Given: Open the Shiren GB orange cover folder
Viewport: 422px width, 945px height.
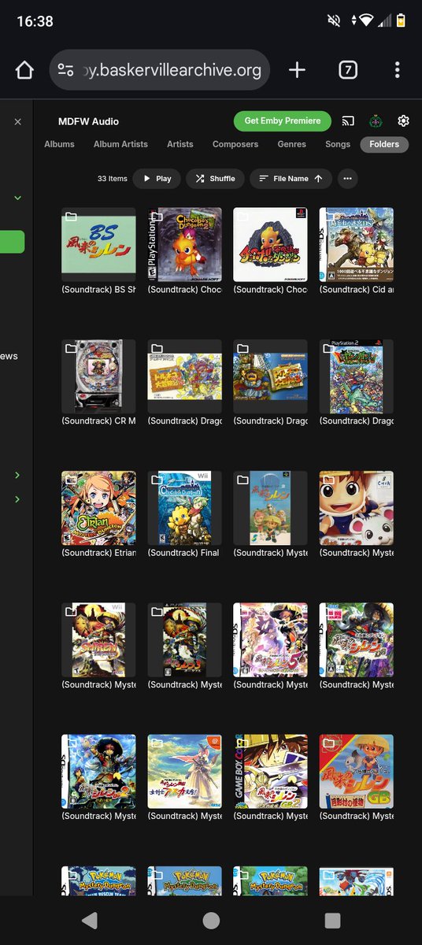Looking at the screenshot, I should point(356,772).
